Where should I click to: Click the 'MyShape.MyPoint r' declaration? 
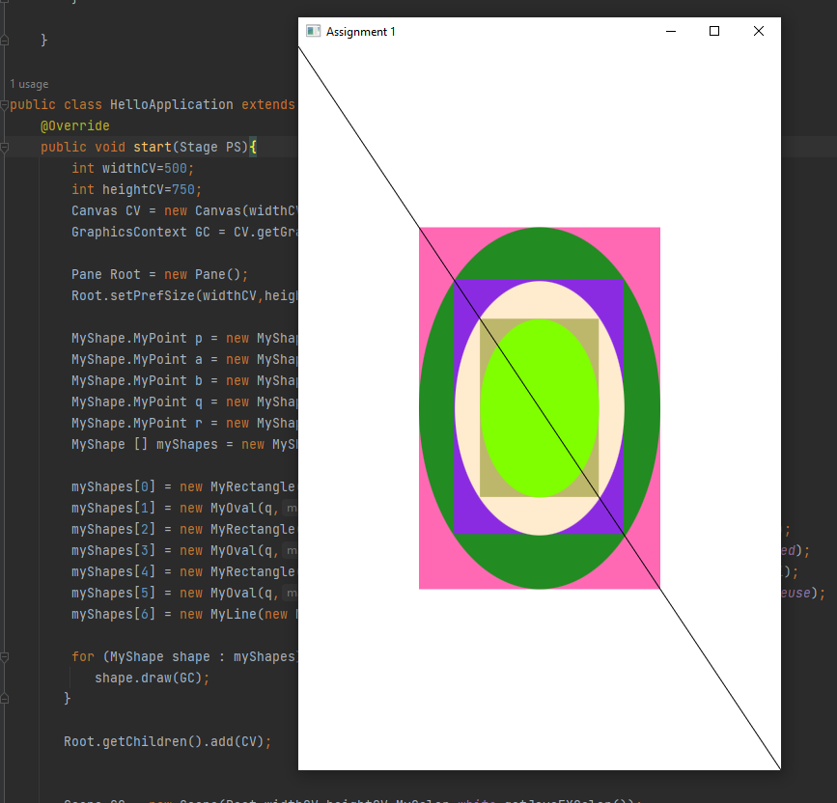click(184, 423)
